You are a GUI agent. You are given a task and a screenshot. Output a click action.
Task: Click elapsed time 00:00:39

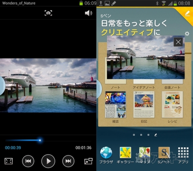click(x=13, y=148)
